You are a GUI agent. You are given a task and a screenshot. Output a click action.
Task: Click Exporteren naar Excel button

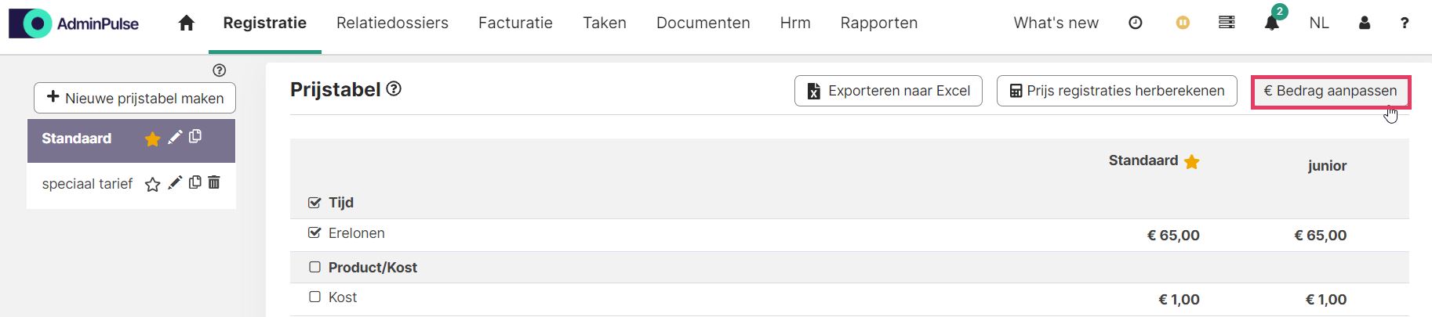[889, 91]
